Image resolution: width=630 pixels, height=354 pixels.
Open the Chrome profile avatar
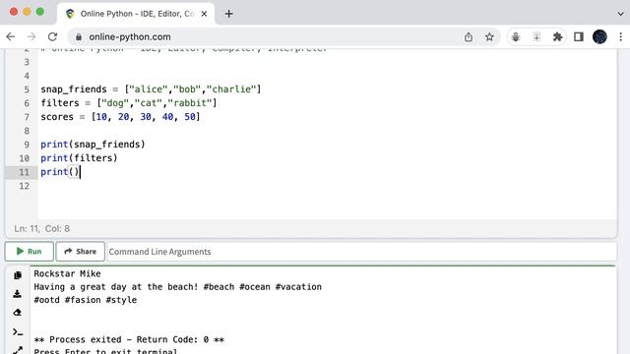click(x=599, y=37)
